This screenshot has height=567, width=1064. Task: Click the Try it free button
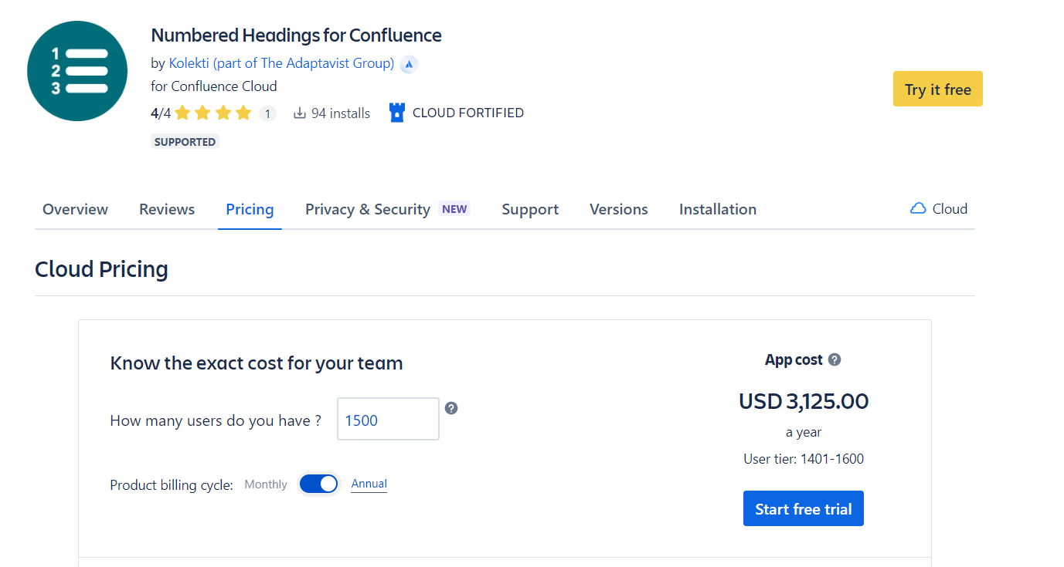pyautogui.click(x=937, y=89)
